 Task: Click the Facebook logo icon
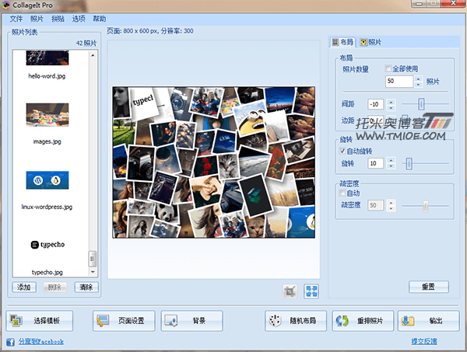click(10, 342)
